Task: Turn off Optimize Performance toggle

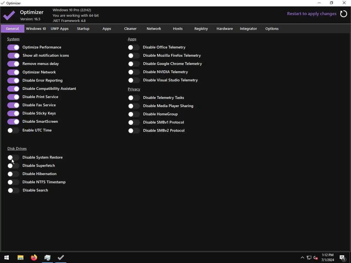Action: pos(13,47)
